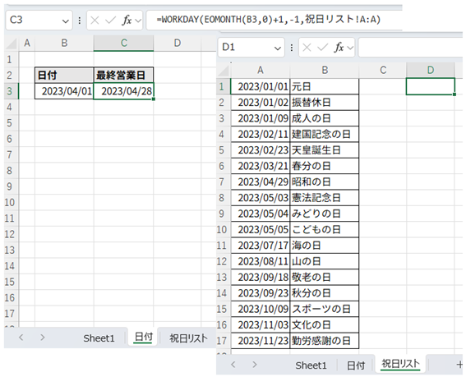
Task: Select 祝日リスト tab in right window
Action: pyautogui.click(x=400, y=364)
